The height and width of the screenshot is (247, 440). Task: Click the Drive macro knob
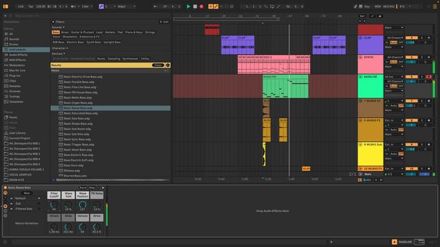pyautogui.click(x=97, y=227)
